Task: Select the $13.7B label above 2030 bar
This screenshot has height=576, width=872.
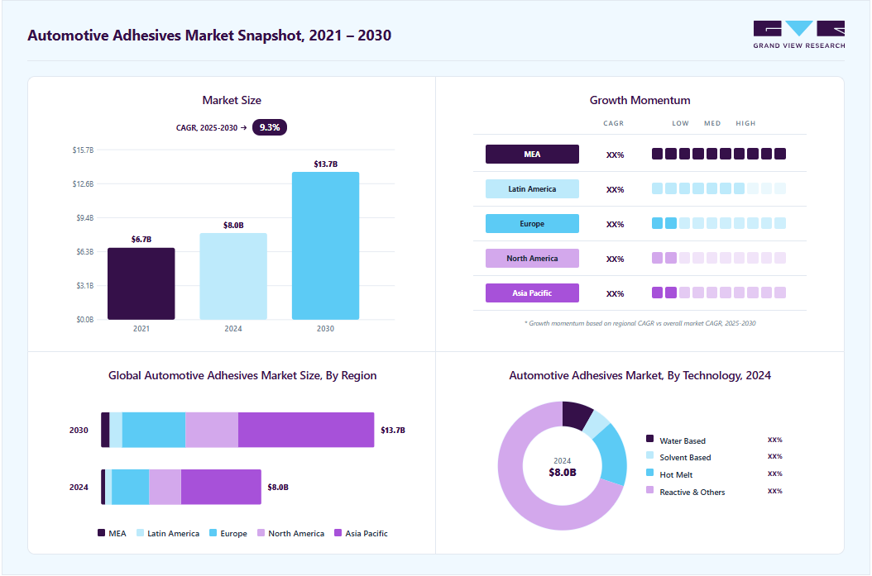Action: [x=325, y=164]
